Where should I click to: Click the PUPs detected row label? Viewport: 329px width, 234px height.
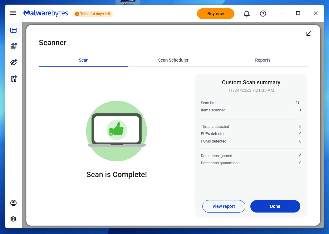(x=213, y=133)
